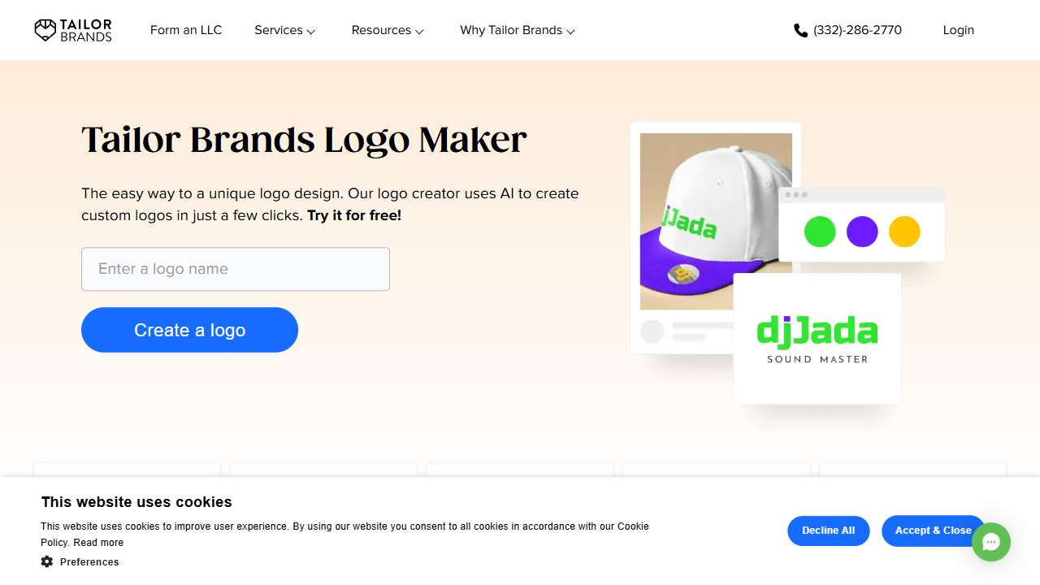The image size is (1040, 585).
Task: Expand the Resources dropdown menu
Action: tap(388, 30)
